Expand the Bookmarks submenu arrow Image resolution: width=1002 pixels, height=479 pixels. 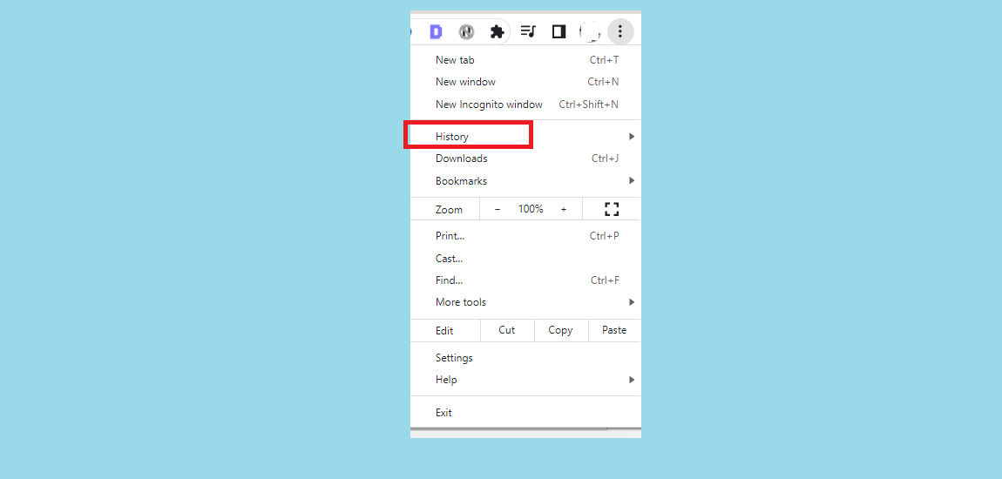tap(632, 181)
